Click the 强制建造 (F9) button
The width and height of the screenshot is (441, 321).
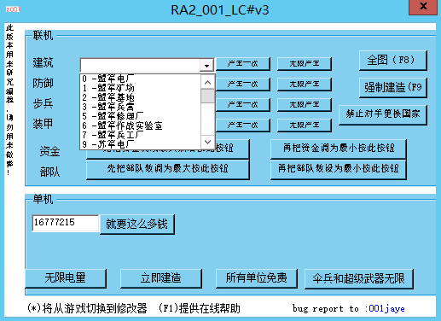pyautogui.click(x=393, y=87)
